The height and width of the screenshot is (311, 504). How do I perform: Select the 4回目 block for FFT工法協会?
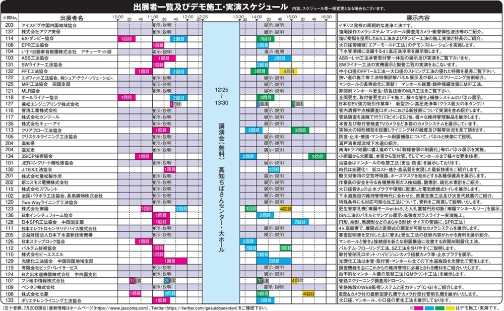click(x=289, y=72)
